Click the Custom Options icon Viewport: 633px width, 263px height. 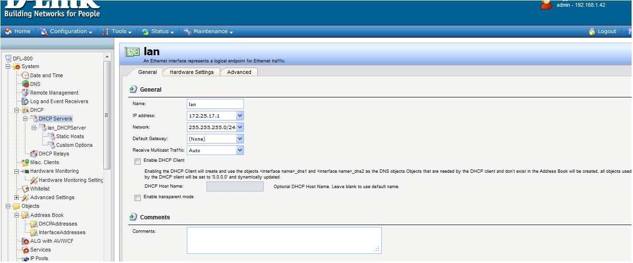[52, 145]
